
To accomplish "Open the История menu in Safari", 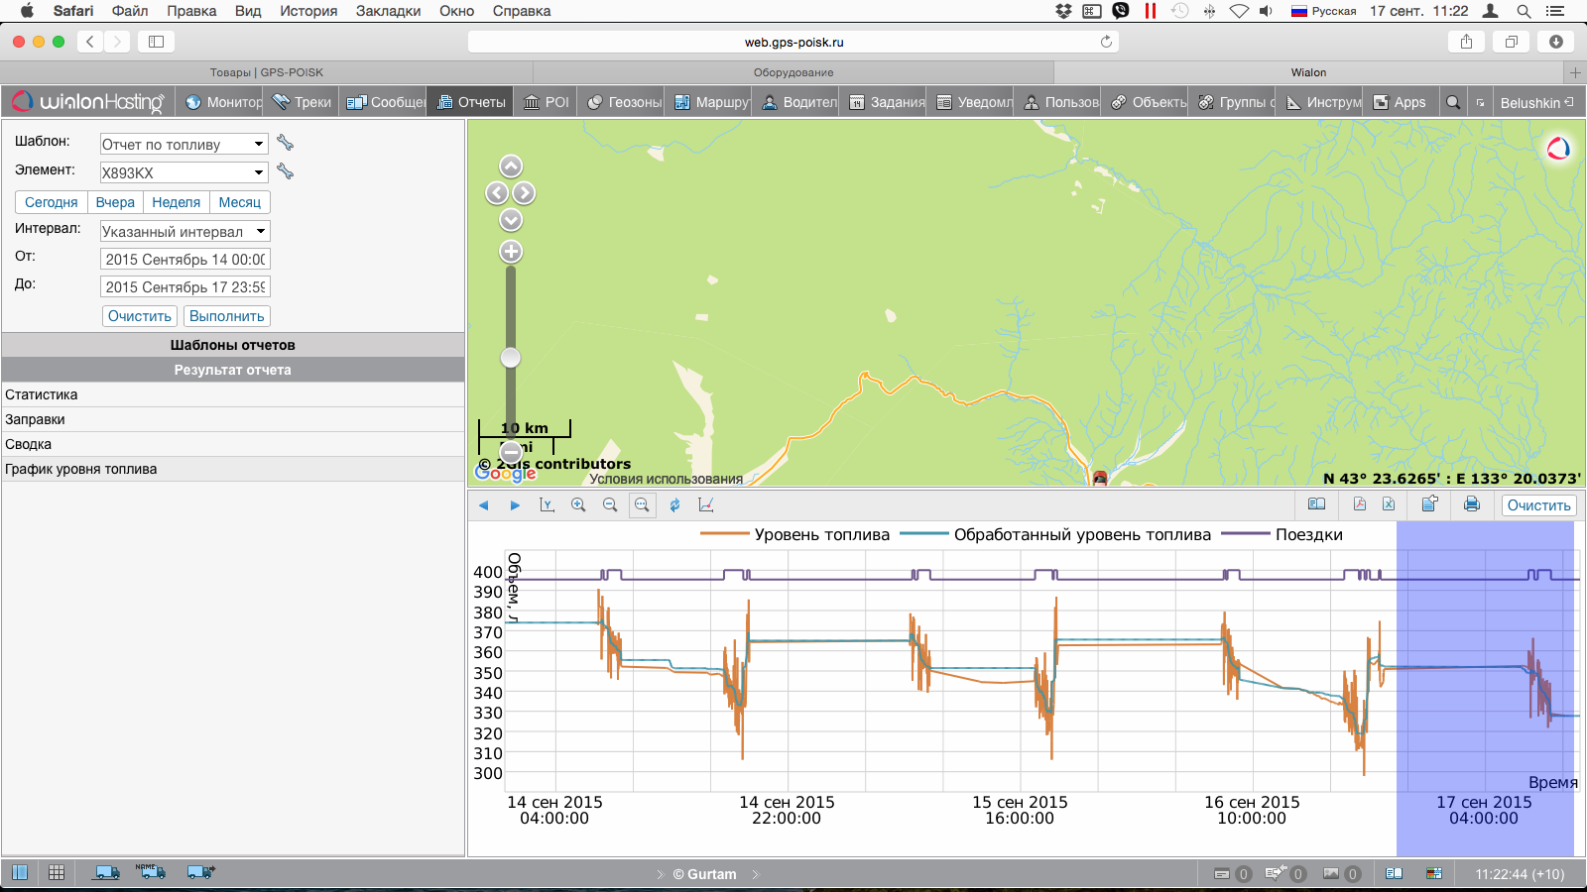I will click(307, 11).
